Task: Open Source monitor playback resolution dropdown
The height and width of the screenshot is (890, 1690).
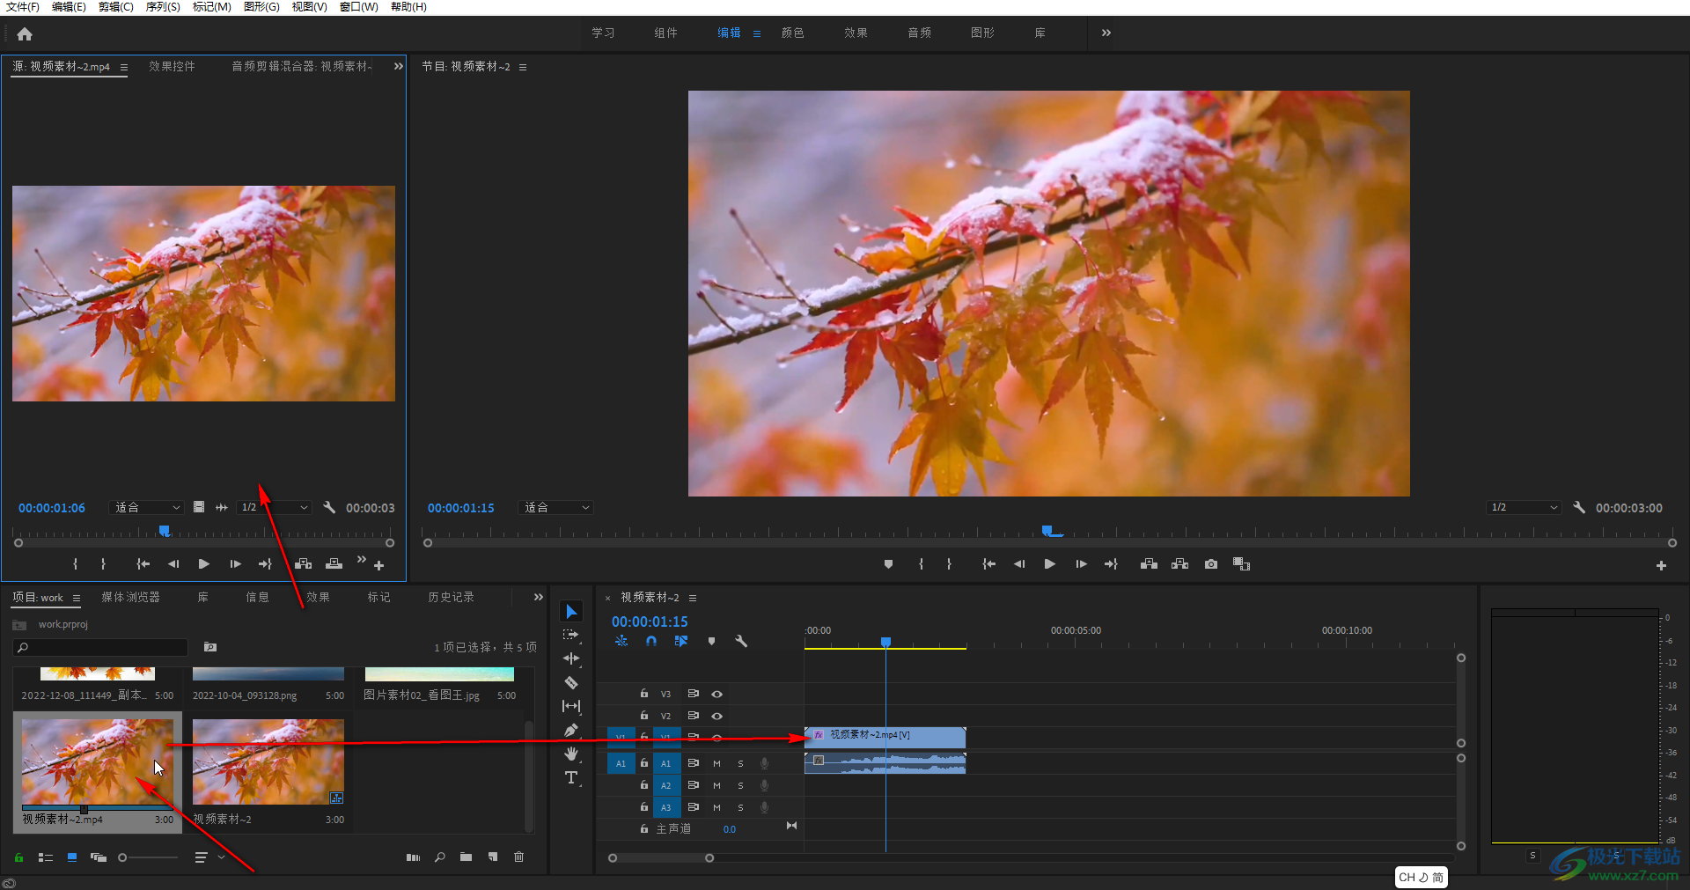Action: coord(275,508)
